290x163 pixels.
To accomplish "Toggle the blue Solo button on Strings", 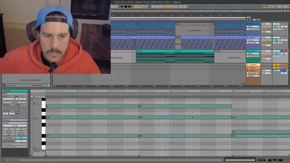I will point(282,51).
